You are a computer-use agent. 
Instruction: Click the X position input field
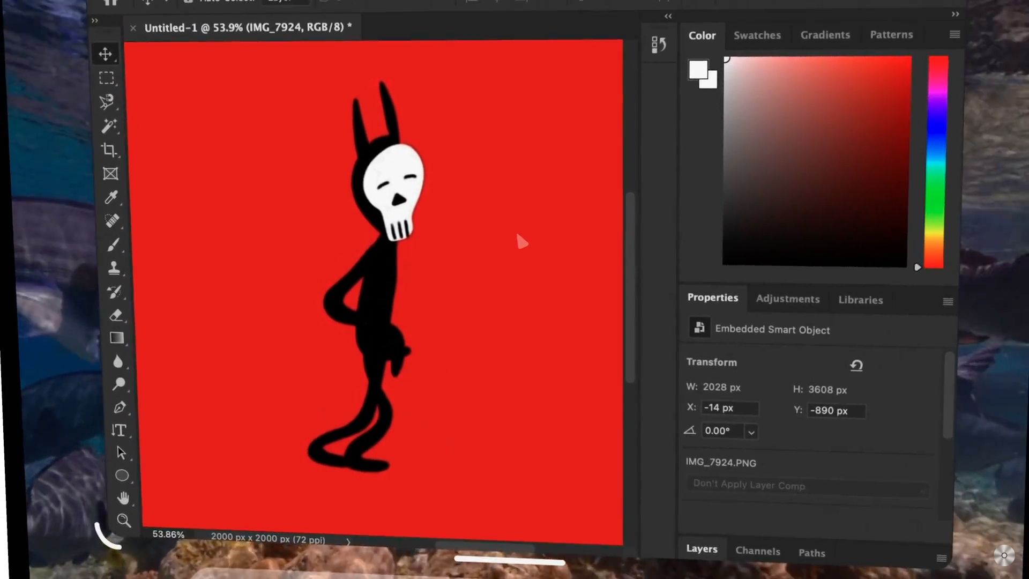pyautogui.click(x=729, y=408)
